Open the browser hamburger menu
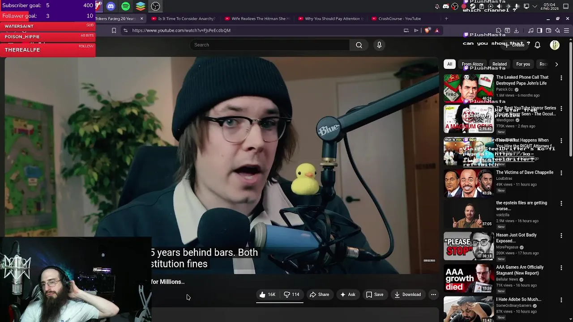Screen dimensions: 573x322 566,30
